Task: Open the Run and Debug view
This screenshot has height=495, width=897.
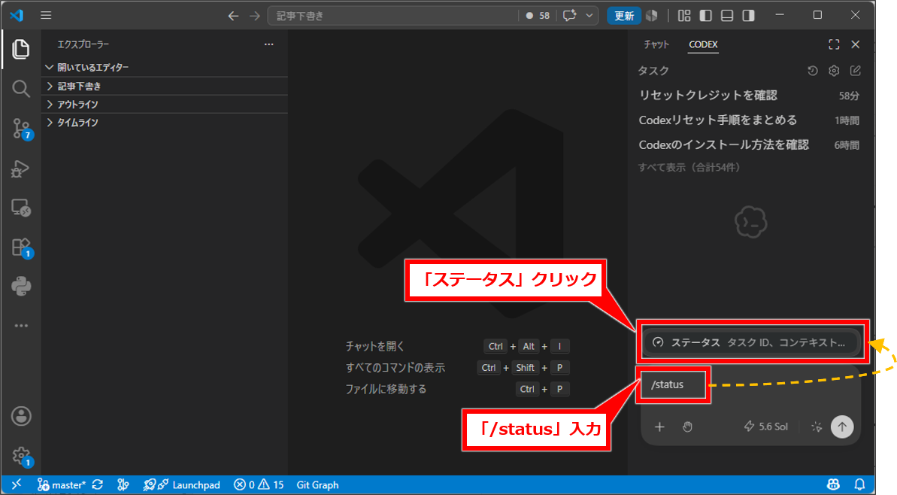Action: point(20,169)
